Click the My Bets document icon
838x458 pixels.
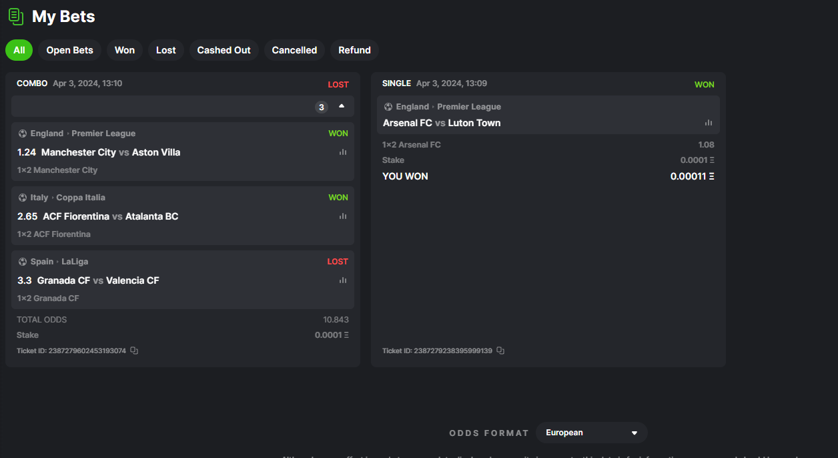(x=16, y=17)
